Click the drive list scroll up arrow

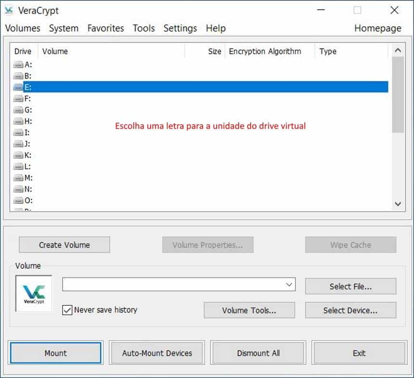[x=398, y=50]
